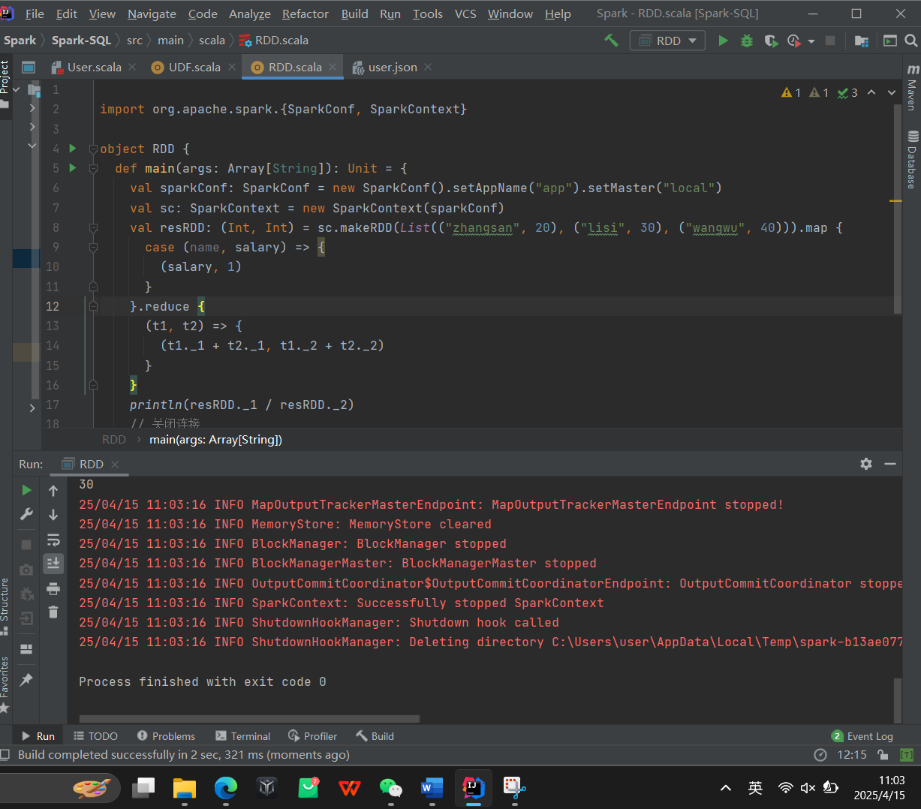
Task: Open Microsoft Edge from the taskbar
Action: click(225, 788)
